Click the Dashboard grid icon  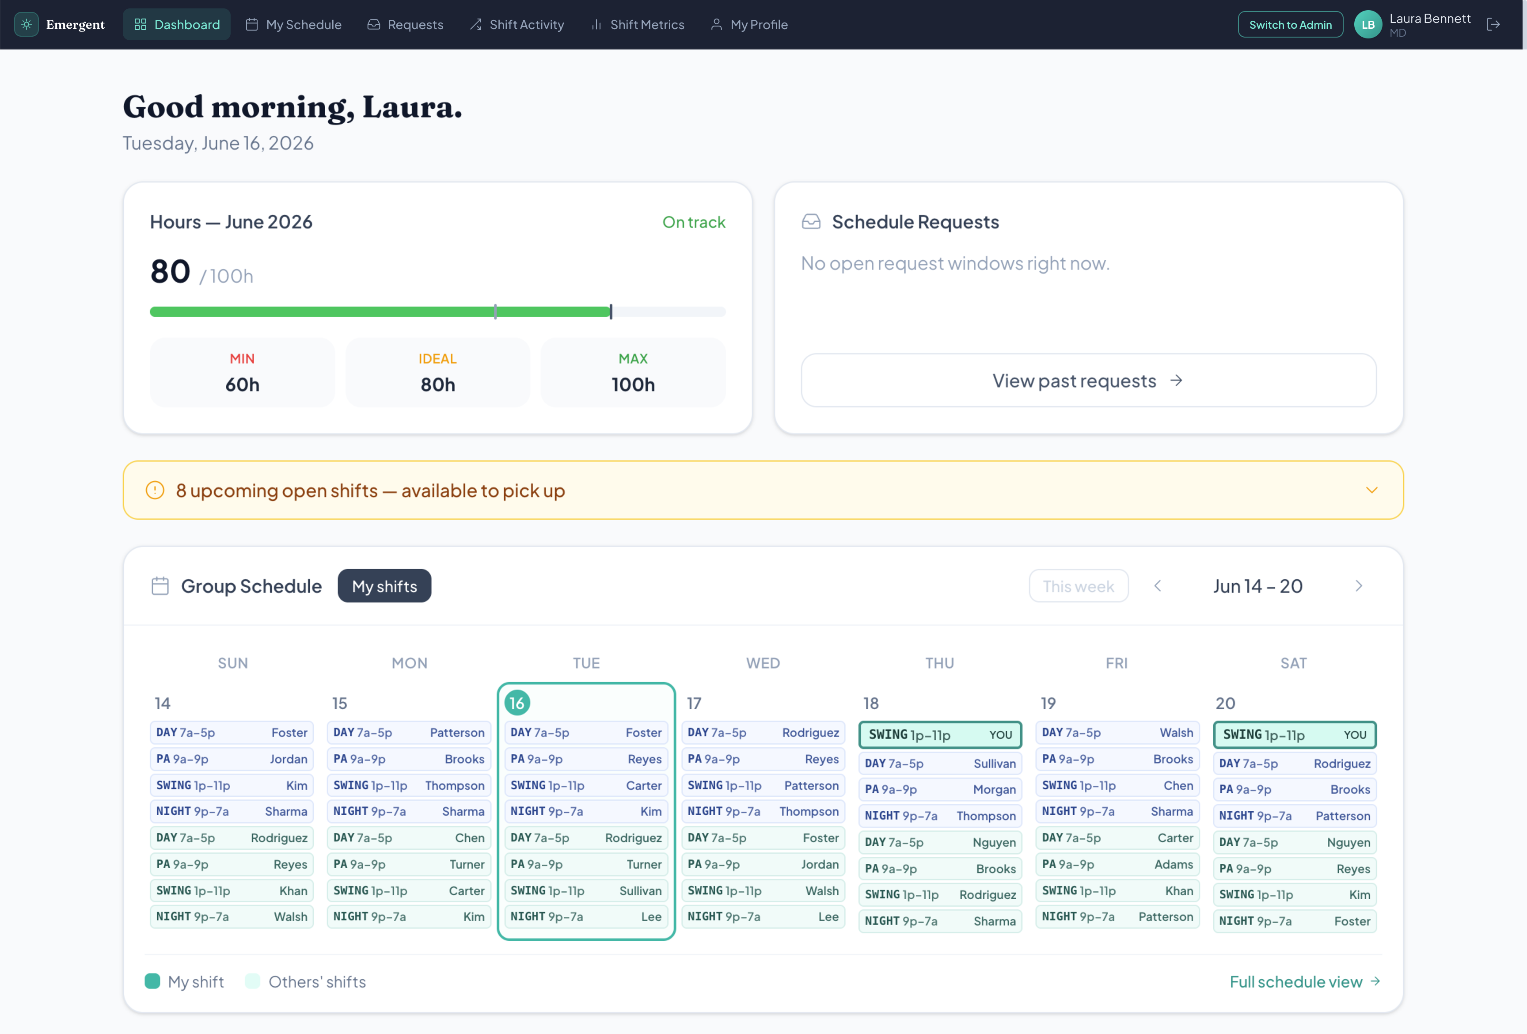(x=140, y=24)
